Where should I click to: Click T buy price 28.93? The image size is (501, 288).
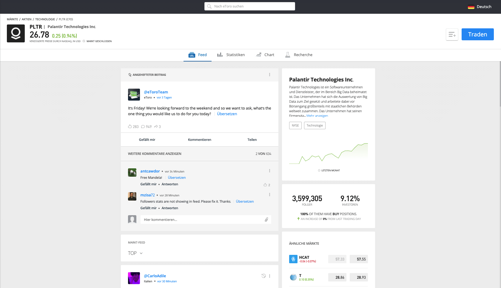point(359,277)
